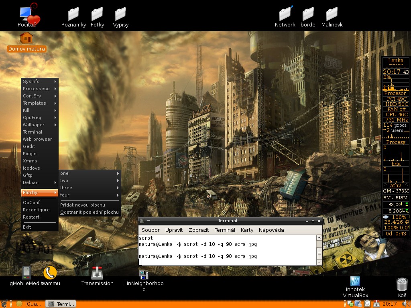Open the Zobrazit menu in Terminál
This screenshot has height=308, width=411.
(x=199, y=230)
